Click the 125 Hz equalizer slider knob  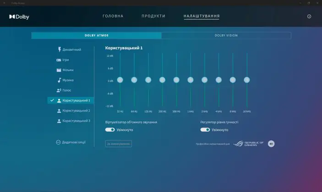pos(148,80)
